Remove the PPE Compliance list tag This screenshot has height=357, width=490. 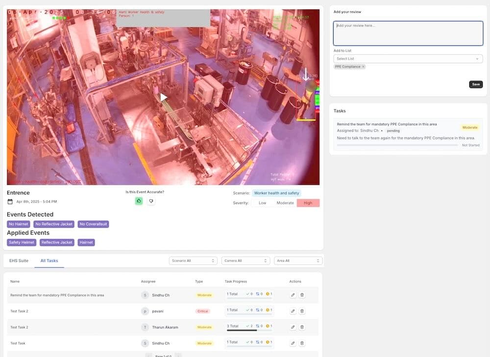(363, 67)
